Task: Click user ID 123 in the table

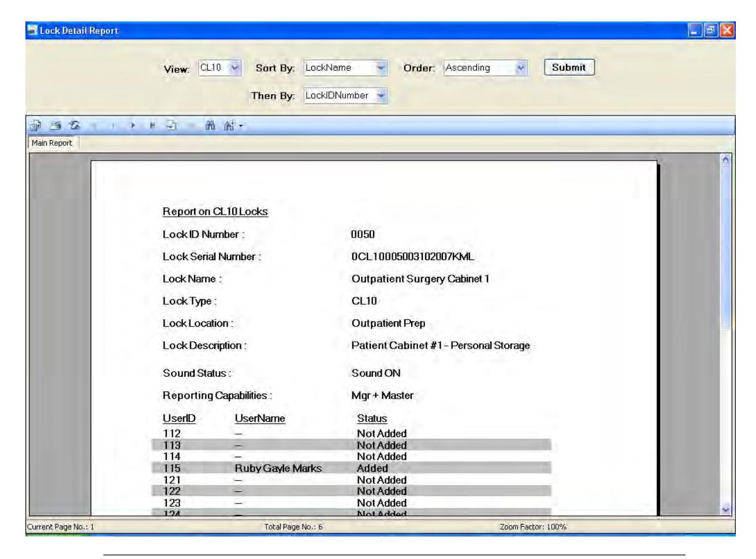Action: [172, 503]
